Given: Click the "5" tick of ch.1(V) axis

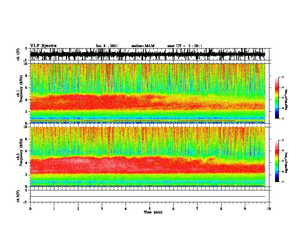Looking at the screenshot, I should pyautogui.click(x=26, y=49).
